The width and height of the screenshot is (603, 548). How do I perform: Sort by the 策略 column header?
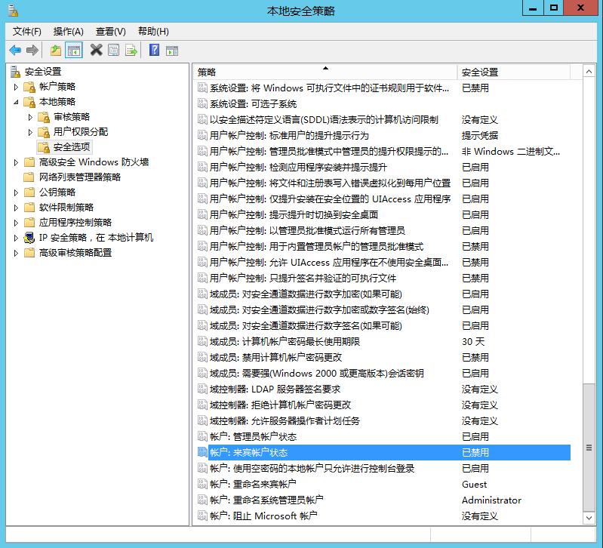[x=325, y=72]
